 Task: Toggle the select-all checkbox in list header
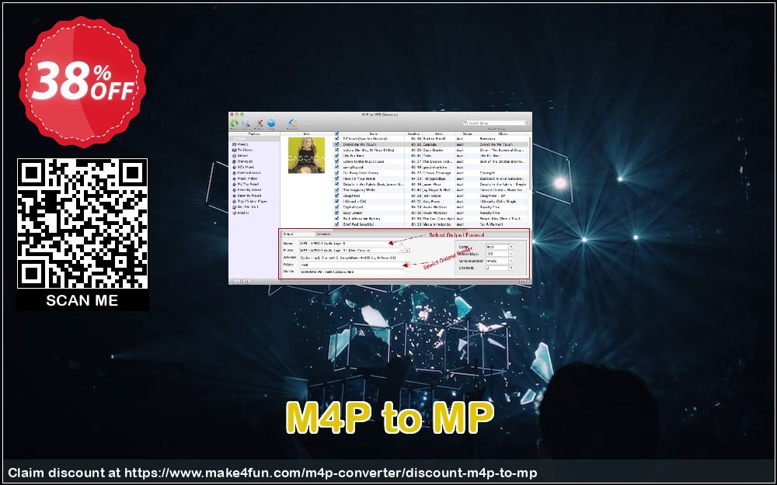coord(337,133)
